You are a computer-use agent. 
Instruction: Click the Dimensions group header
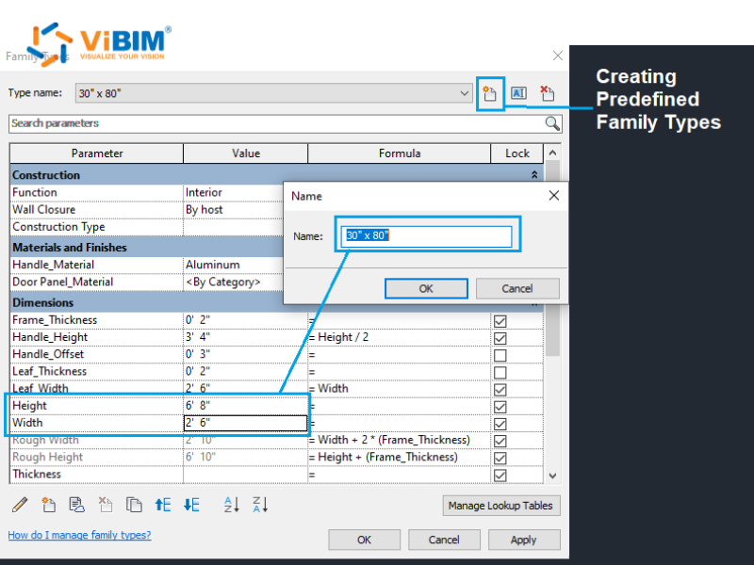click(x=147, y=302)
